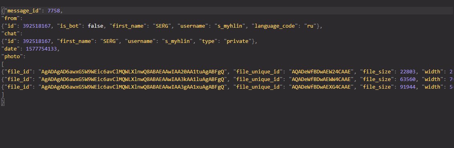This screenshot has width=454, height=148.
Task: Click unique id AQADeWfBDwAEXG4CAAE
Action: tap(321, 87)
